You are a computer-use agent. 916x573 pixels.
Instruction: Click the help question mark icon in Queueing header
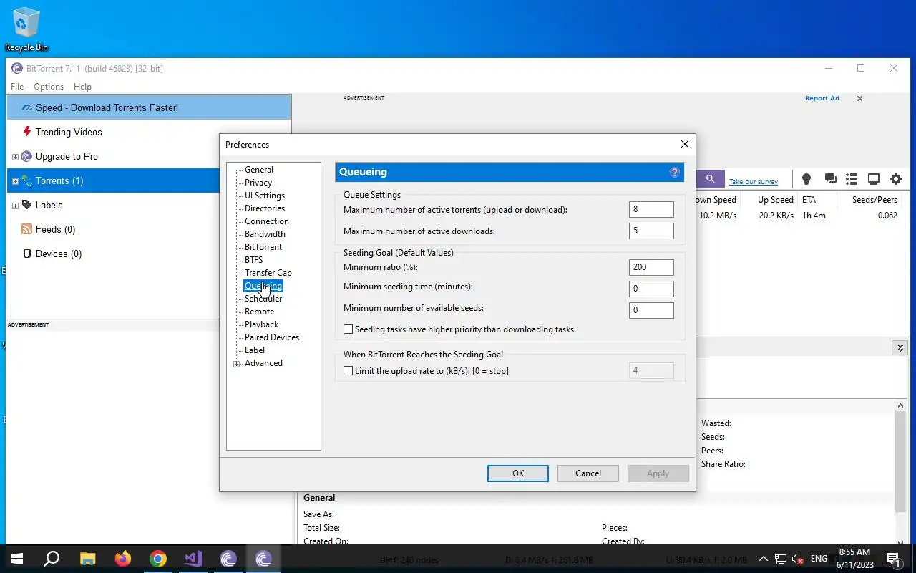pyautogui.click(x=674, y=173)
